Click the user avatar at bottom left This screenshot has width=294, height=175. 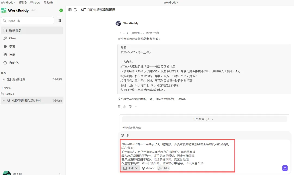[7, 173]
